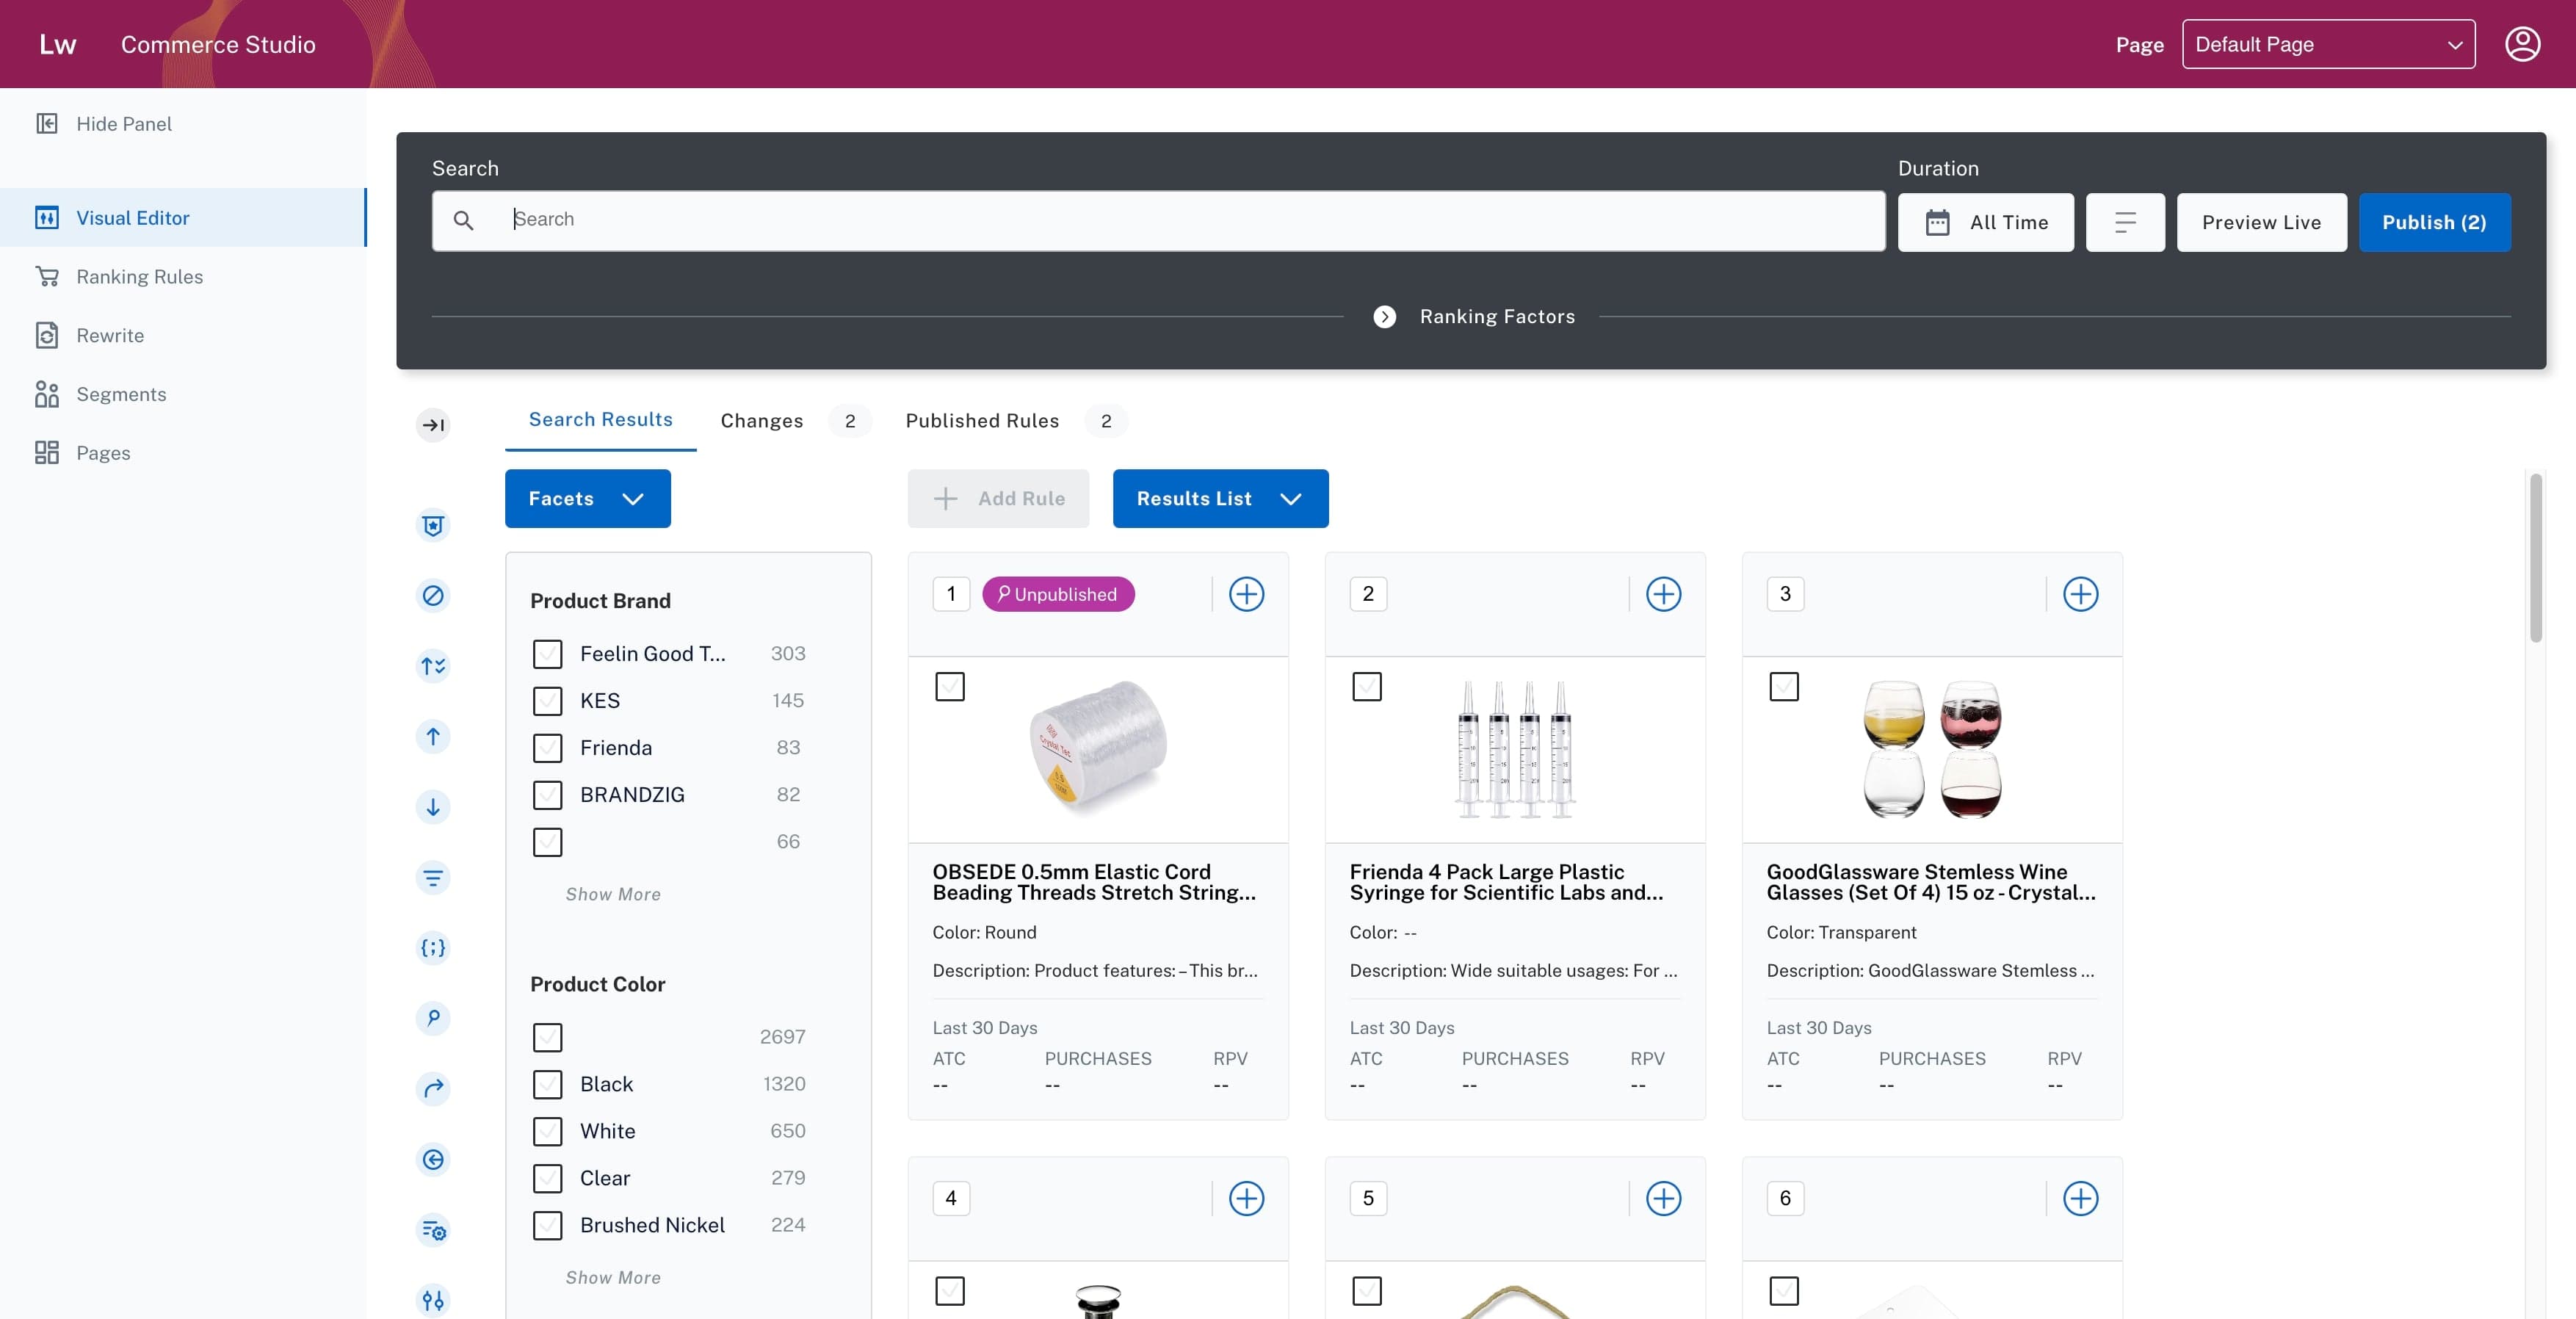Select the curly braces tool icon
Viewport: 2576px width, 1319px height.
[x=433, y=948]
